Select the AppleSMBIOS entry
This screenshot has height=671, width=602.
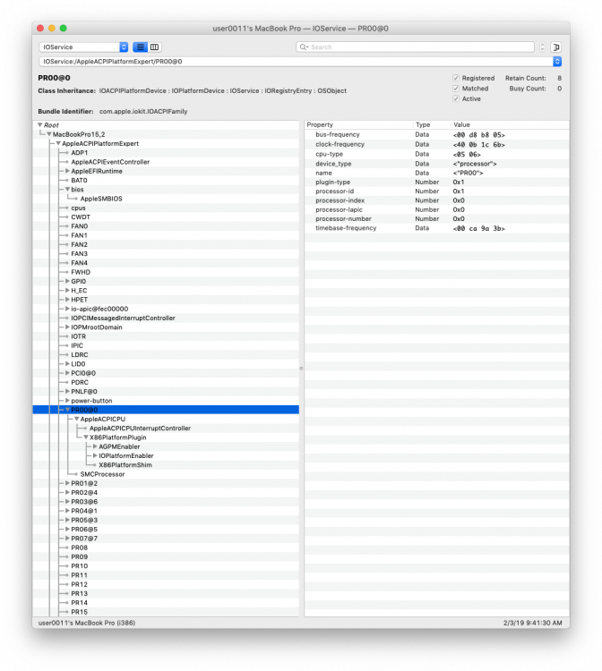click(101, 199)
